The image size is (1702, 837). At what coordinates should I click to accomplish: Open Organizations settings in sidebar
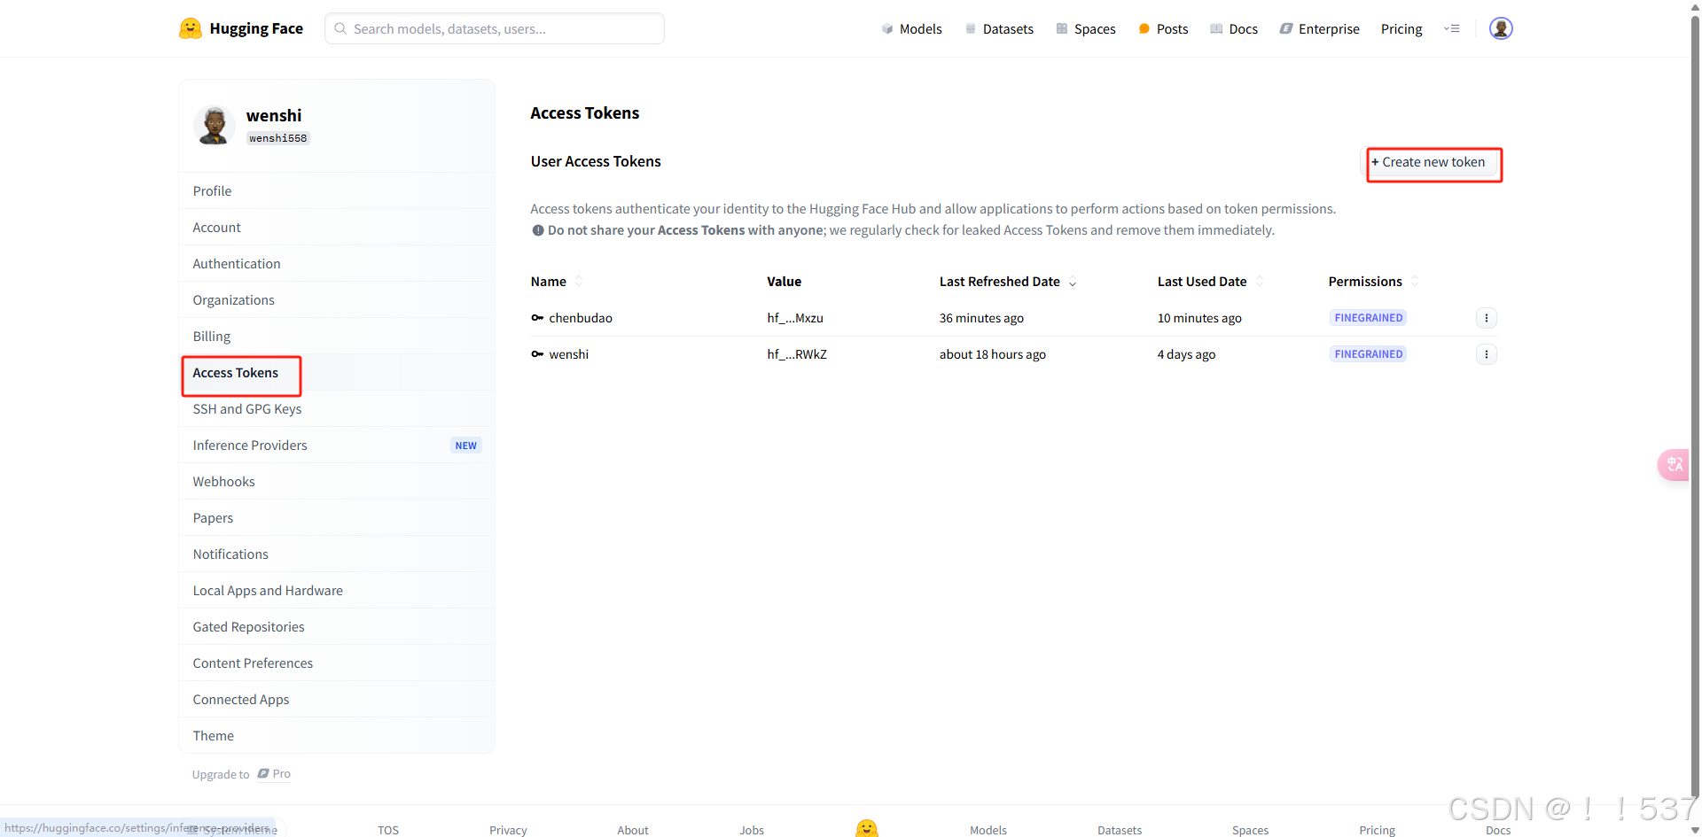[x=337, y=300]
